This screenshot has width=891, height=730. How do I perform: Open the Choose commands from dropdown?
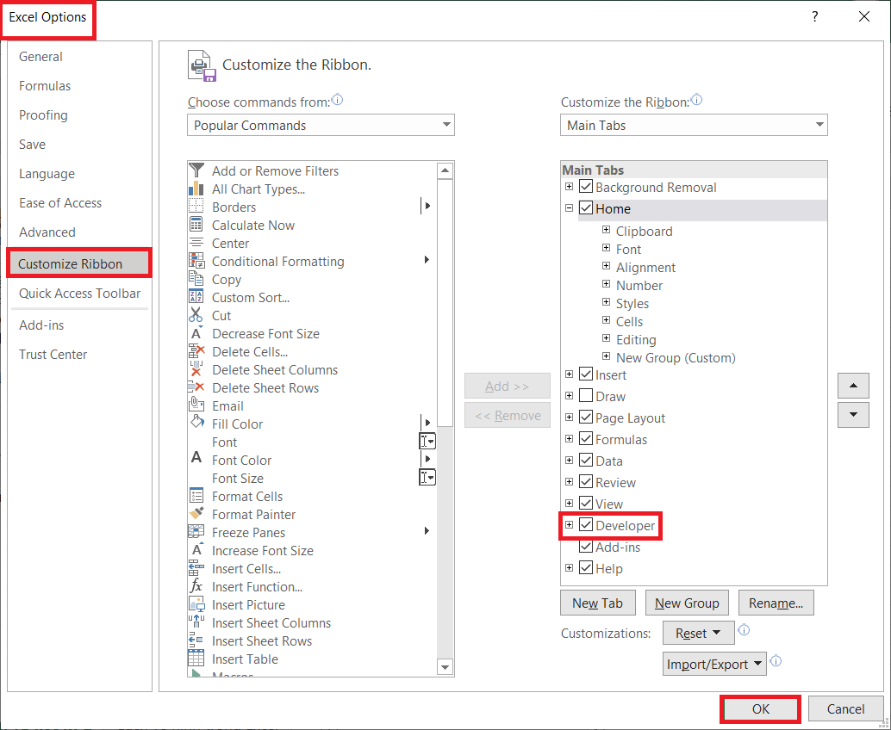(321, 125)
